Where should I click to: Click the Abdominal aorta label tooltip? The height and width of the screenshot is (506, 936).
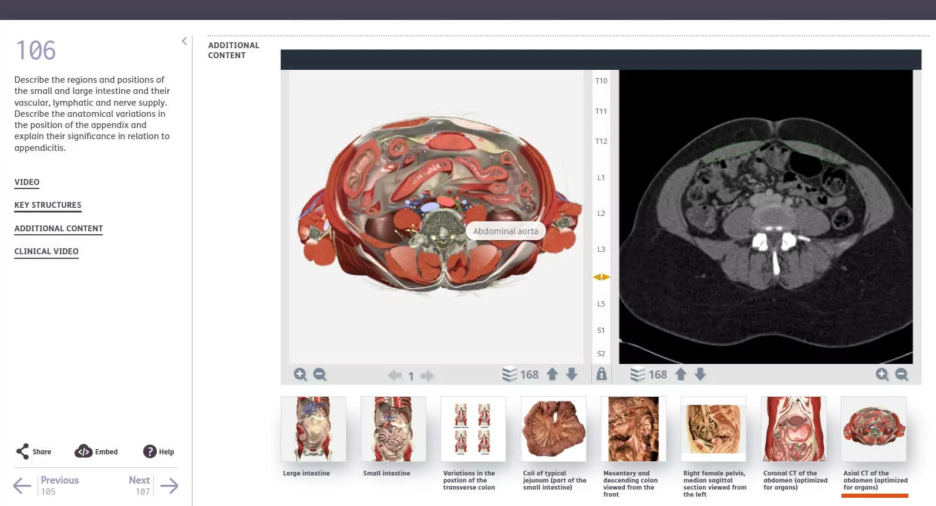pyautogui.click(x=506, y=231)
